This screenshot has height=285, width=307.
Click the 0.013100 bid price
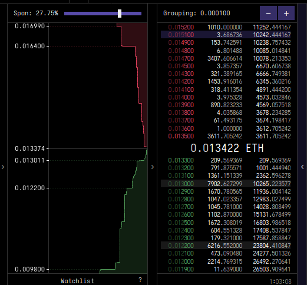point(181,175)
